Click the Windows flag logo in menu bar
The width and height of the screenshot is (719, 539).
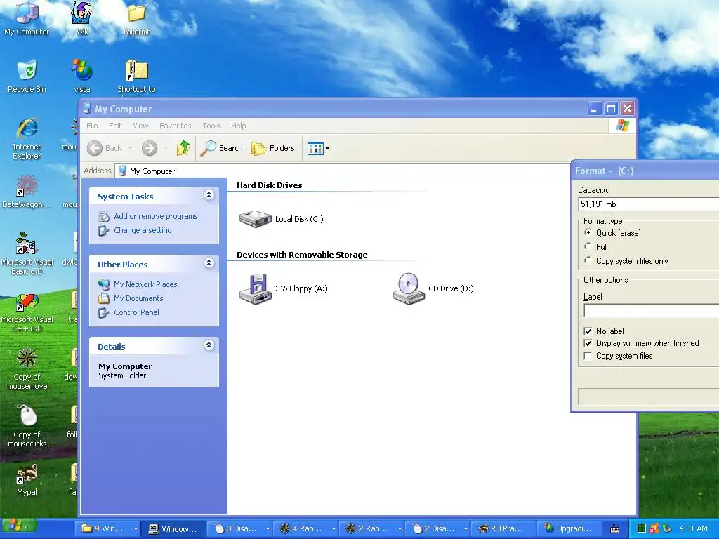[623, 125]
